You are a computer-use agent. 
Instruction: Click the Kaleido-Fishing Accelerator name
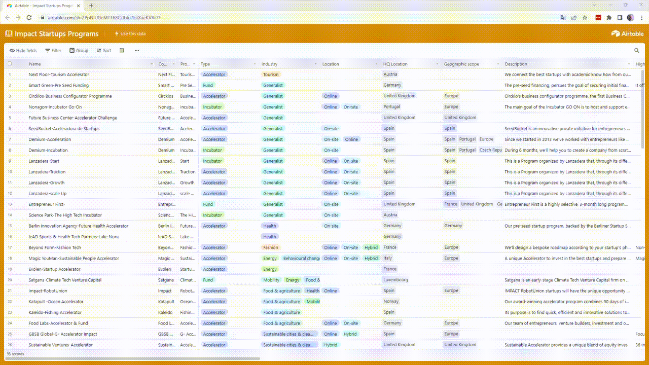point(55,312)
